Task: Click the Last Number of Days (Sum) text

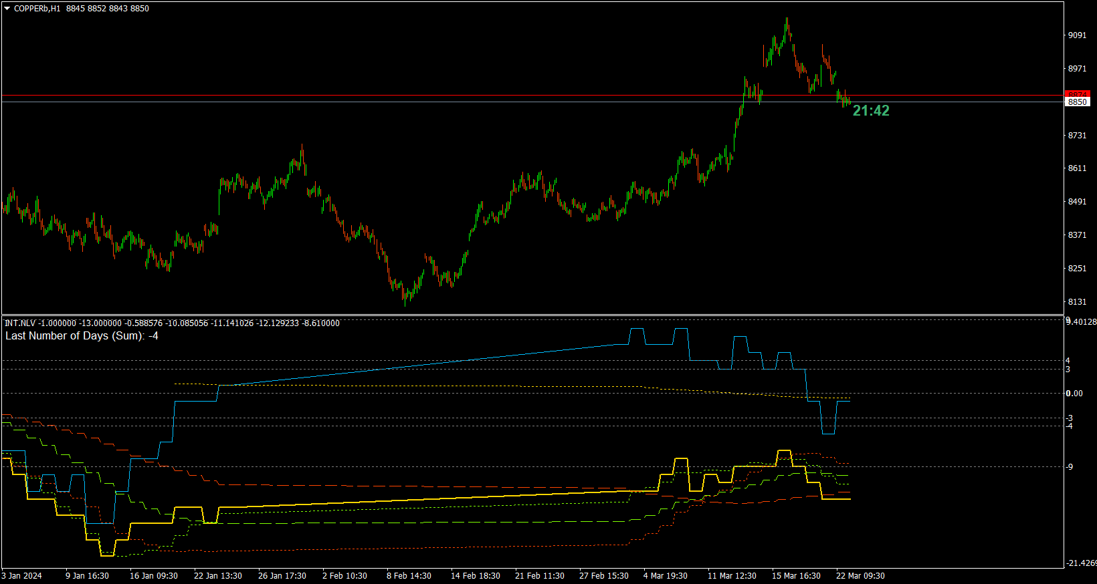Action: [x=82, y=336]
